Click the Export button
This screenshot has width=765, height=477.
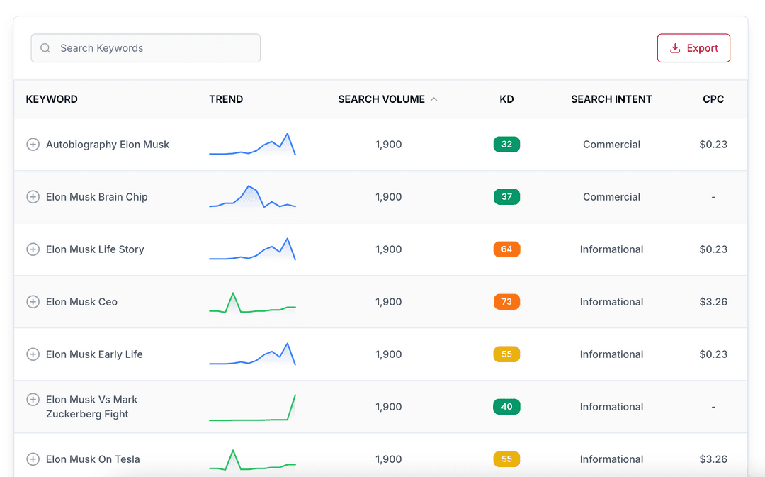pos(693,48)
